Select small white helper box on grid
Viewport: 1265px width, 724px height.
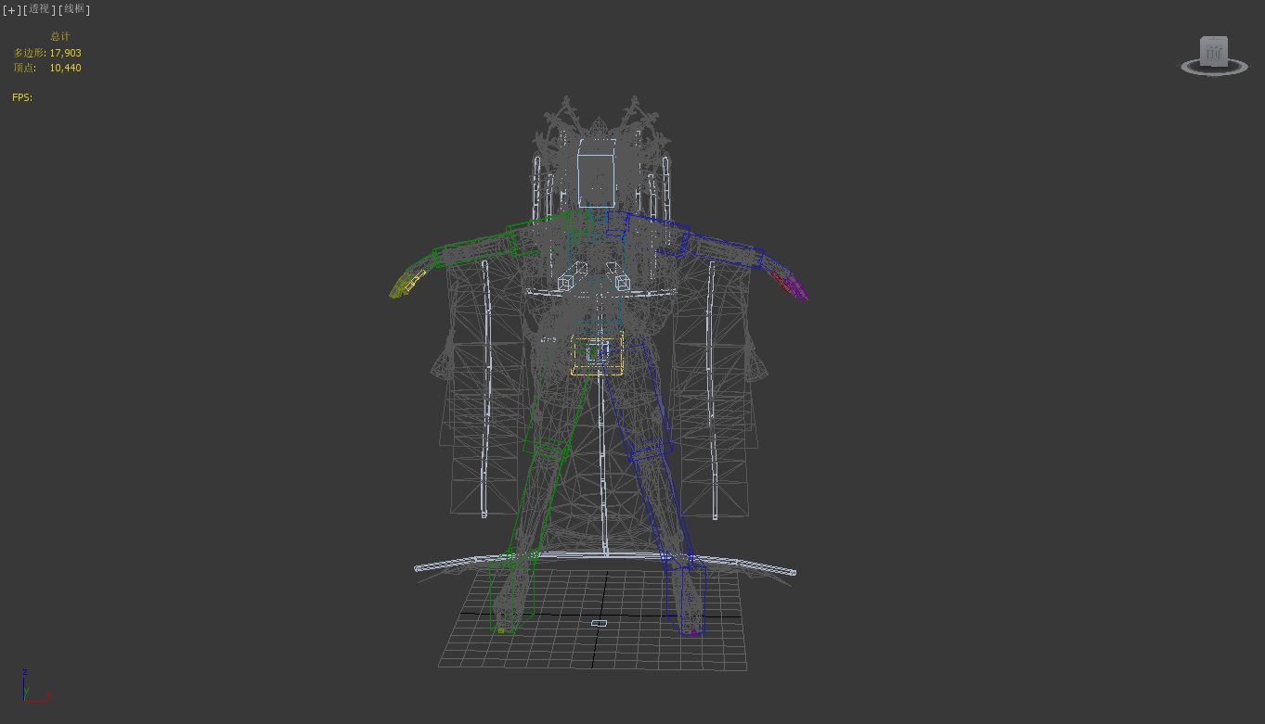coord(599,623)
